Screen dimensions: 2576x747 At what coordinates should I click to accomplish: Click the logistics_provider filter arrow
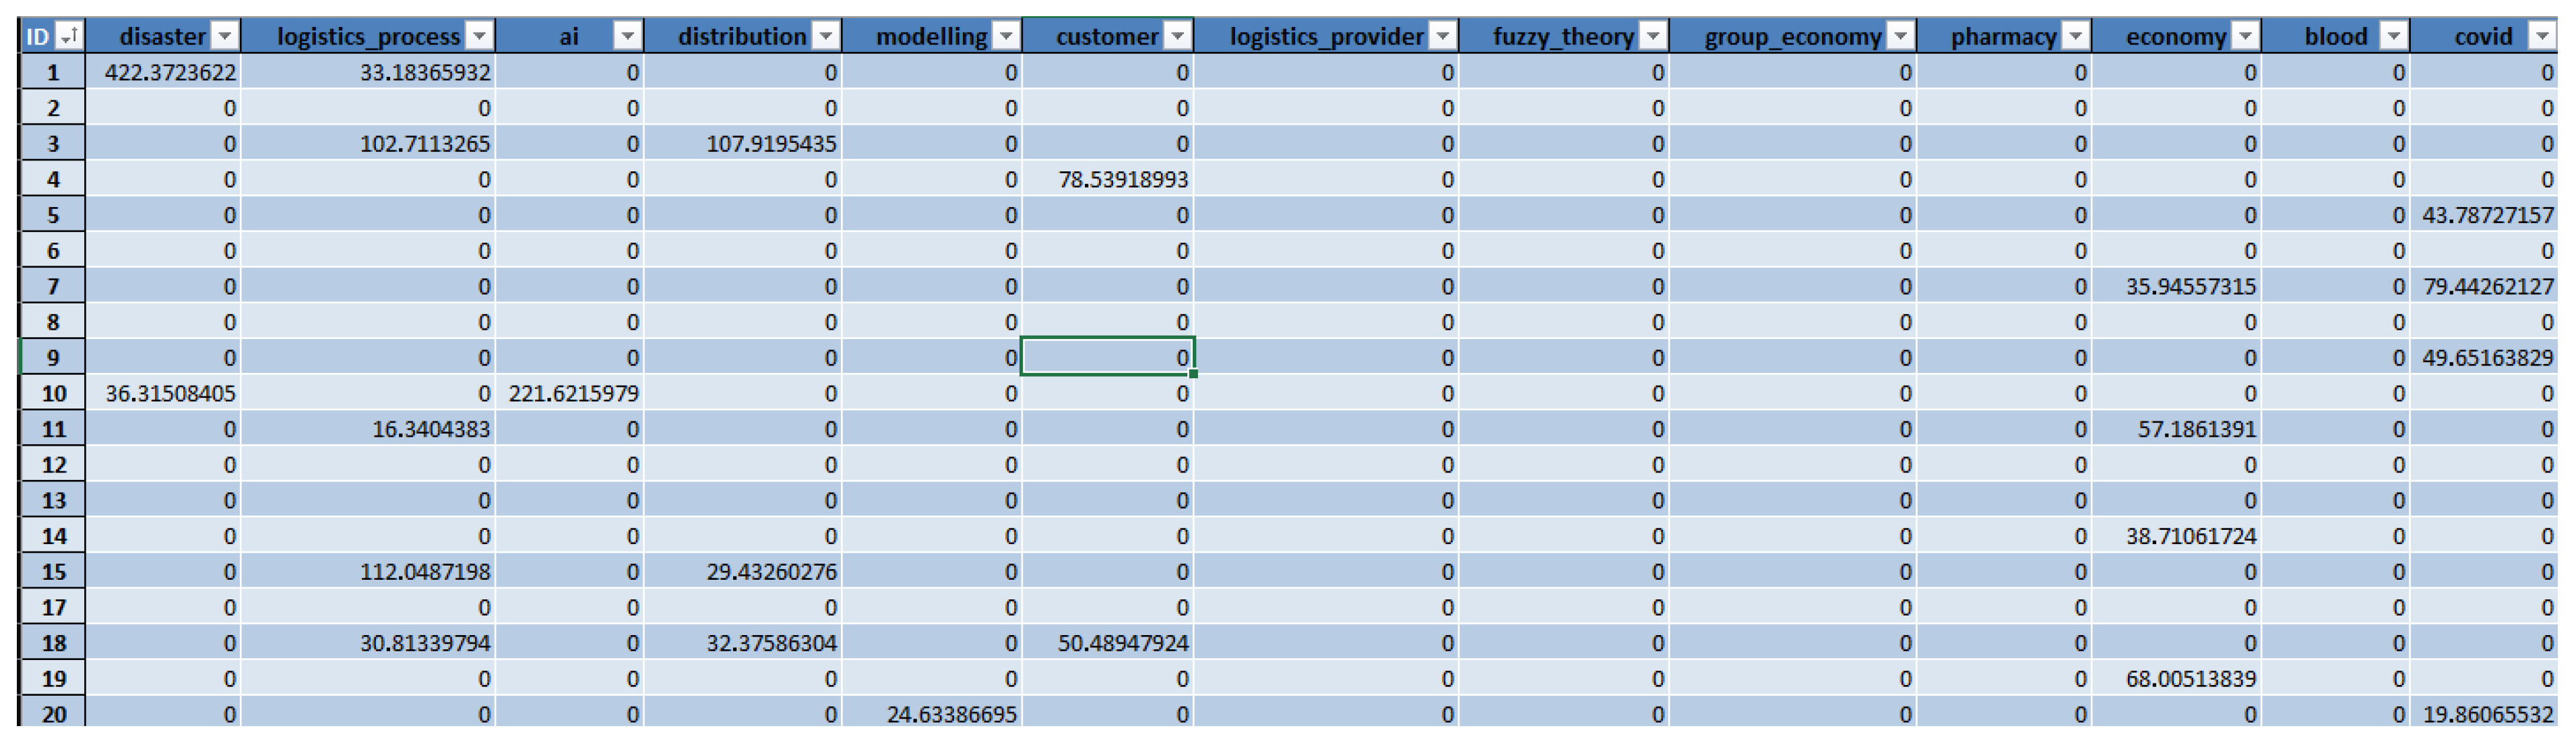[x=1442, y=37]
